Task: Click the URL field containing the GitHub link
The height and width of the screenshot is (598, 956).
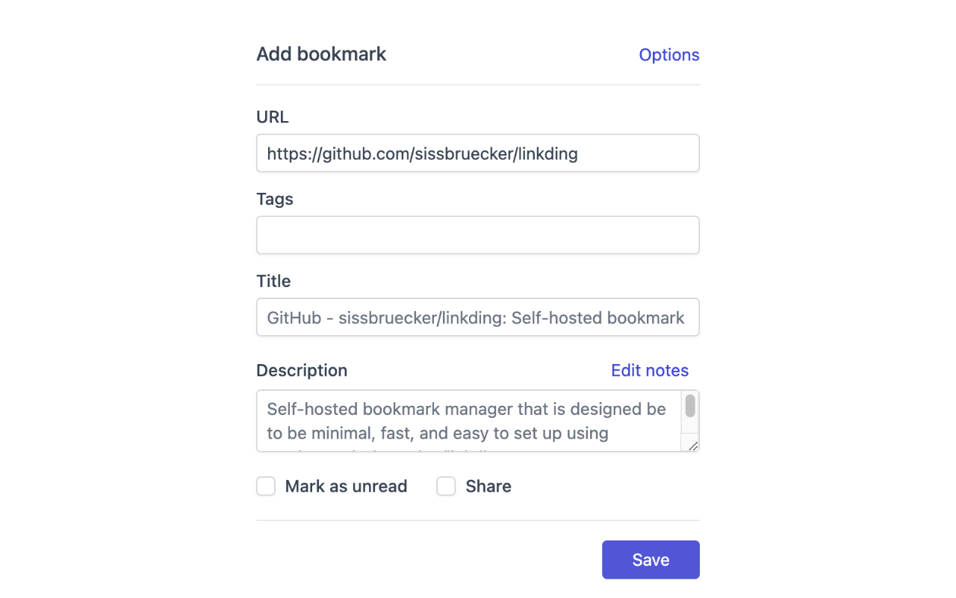Action: (x=477, y=152)
